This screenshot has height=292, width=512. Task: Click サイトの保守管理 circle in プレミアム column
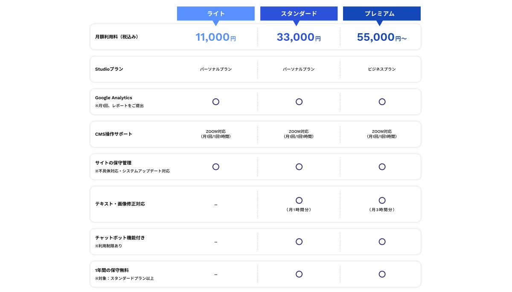pos(382,167)
